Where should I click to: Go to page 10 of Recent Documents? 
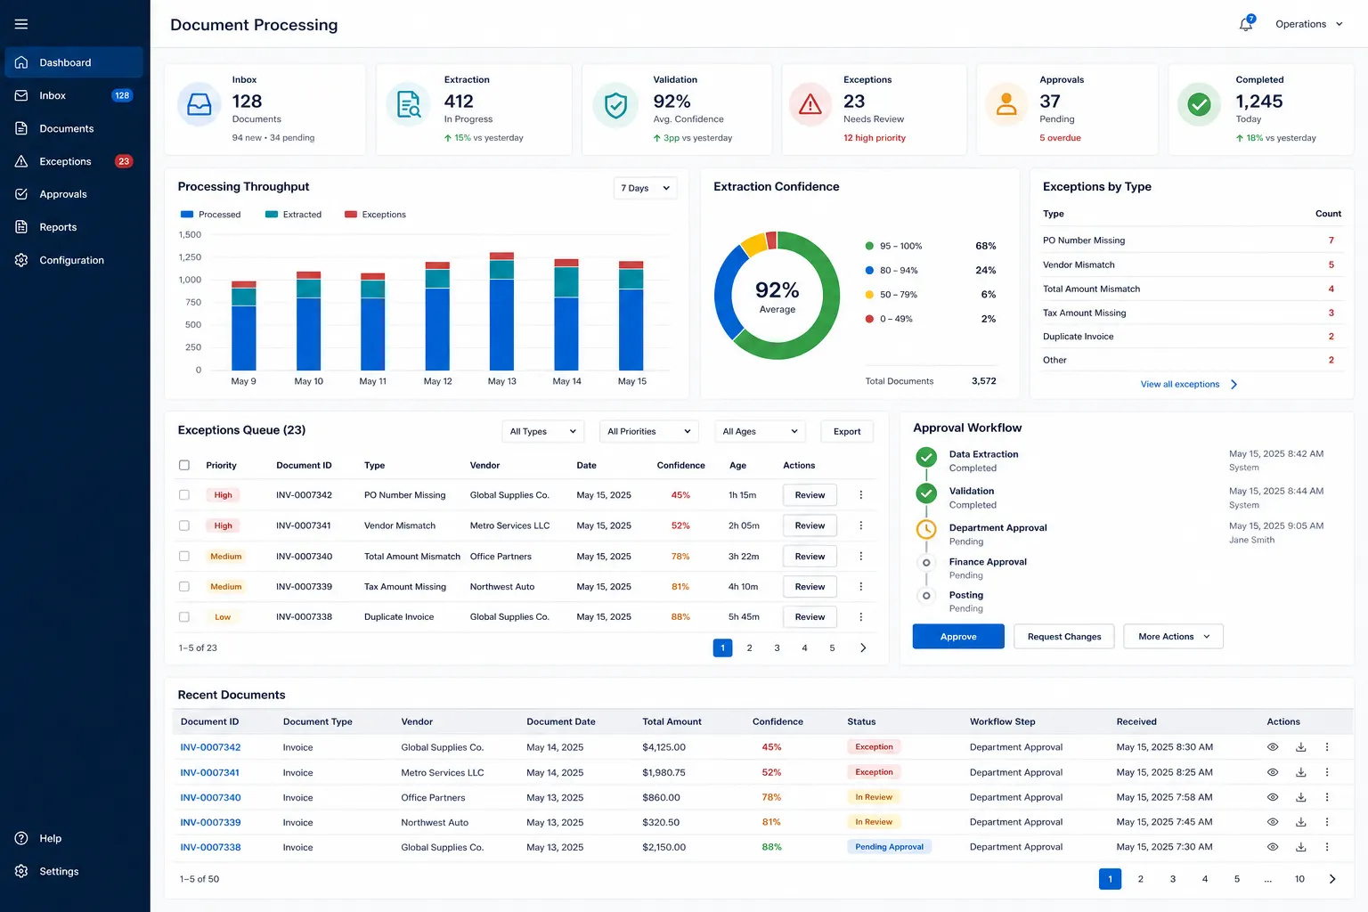click(1299, 879)
